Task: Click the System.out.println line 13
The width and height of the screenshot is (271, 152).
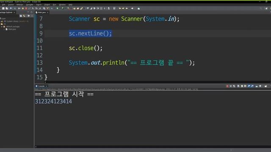Action: 132,62
